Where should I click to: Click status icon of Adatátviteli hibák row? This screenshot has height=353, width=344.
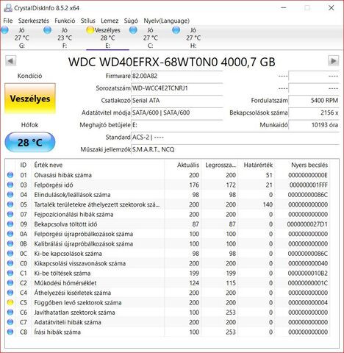click(x=10, y=322)
